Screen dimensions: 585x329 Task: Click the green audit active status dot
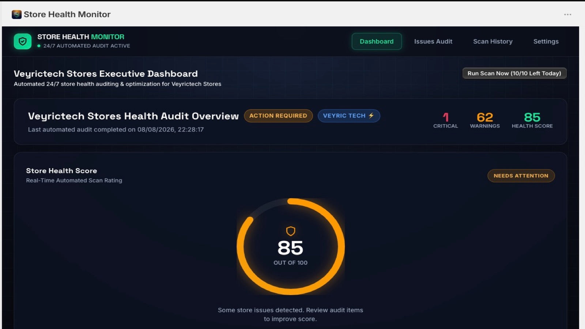[x=39, y=46]
